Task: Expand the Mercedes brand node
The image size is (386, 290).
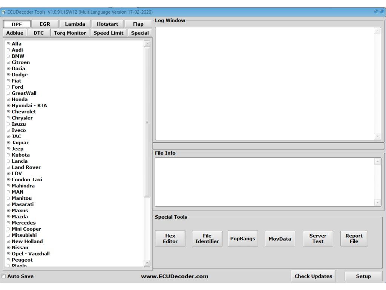Action: tap(8, 223)
